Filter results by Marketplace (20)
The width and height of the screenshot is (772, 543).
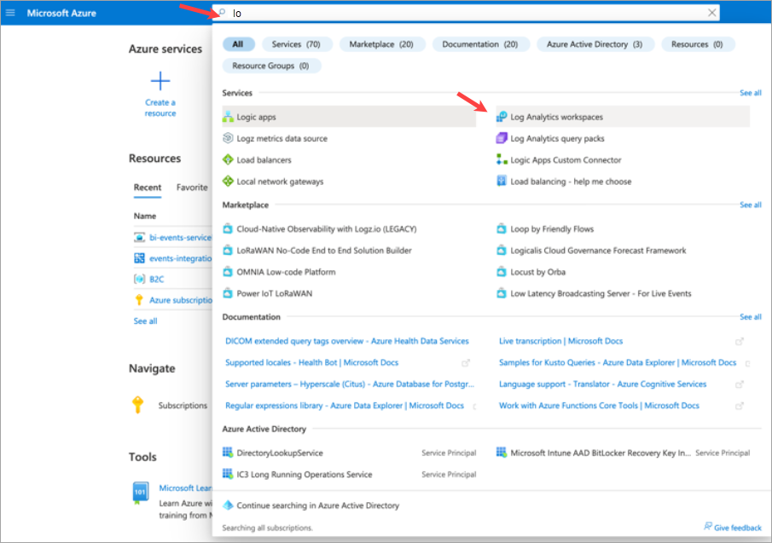(380, 44)
